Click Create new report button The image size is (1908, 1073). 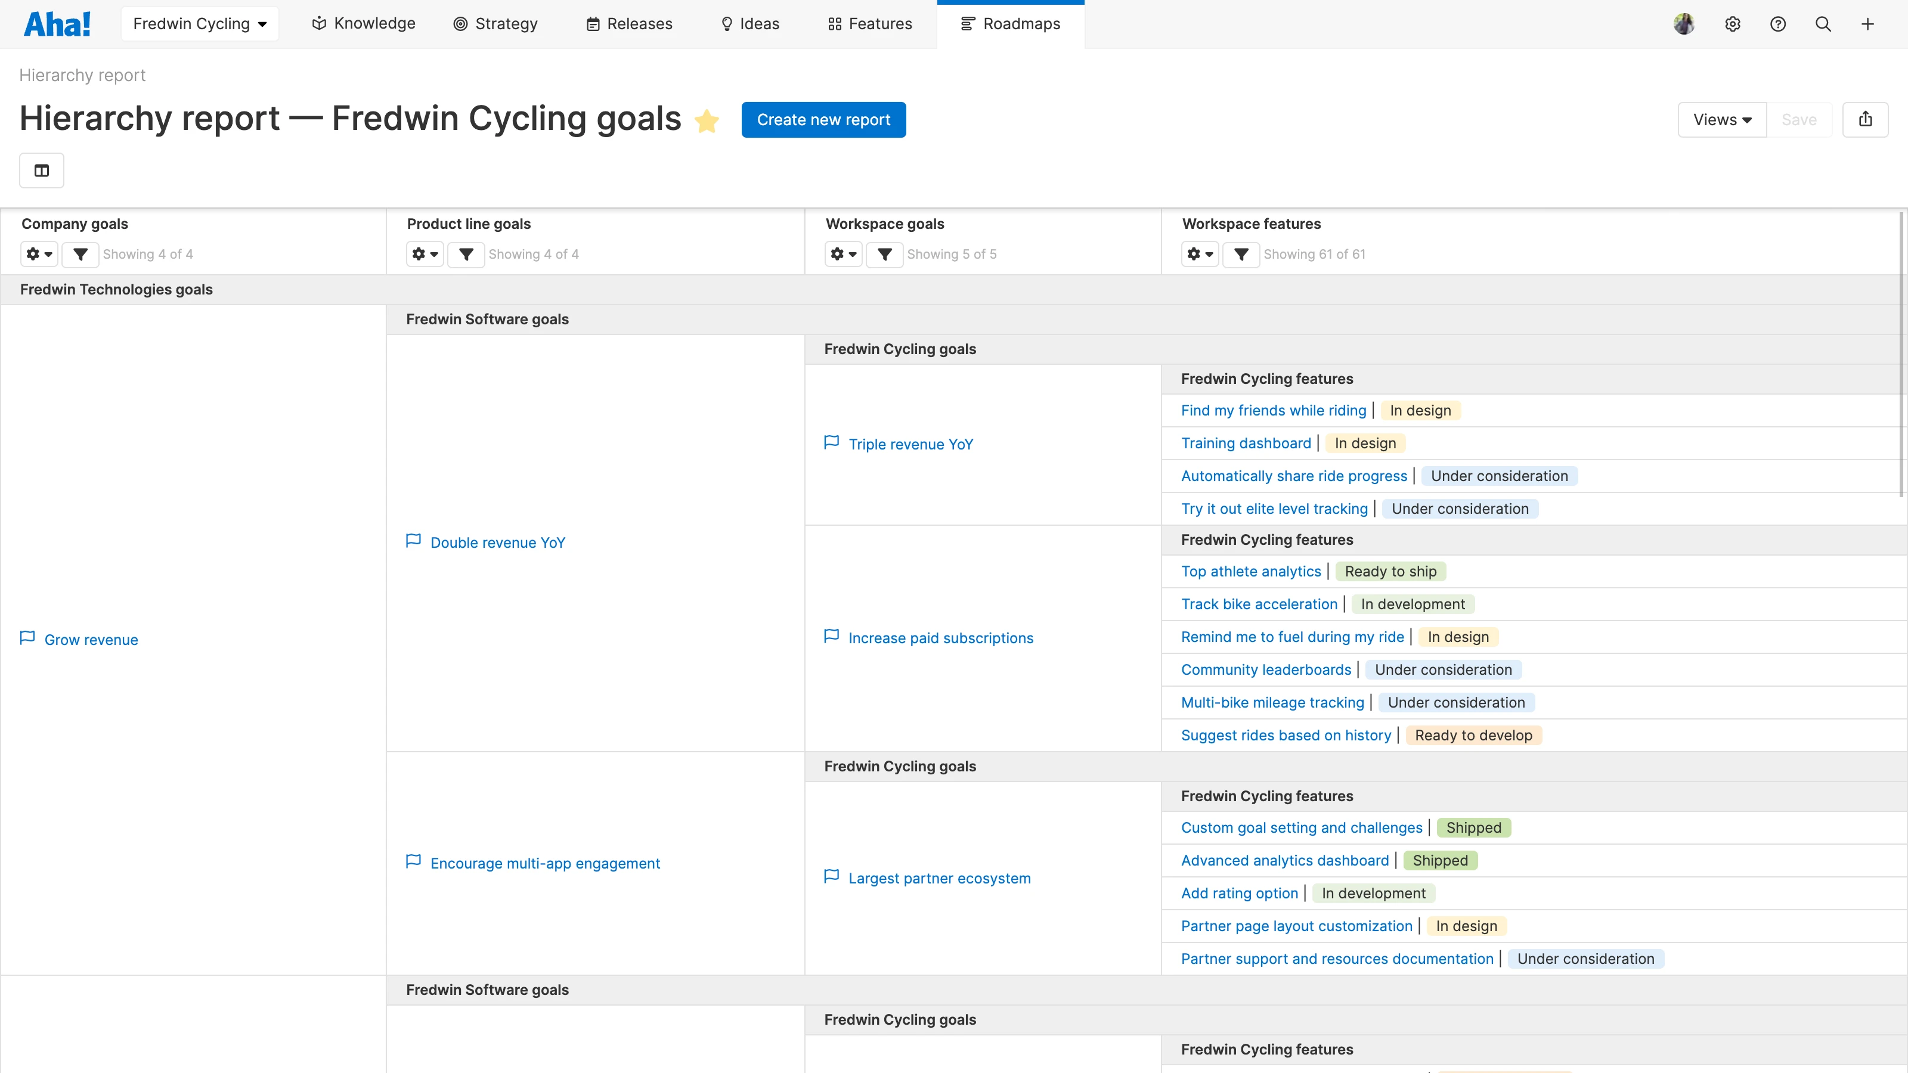[x=823, y=119]
